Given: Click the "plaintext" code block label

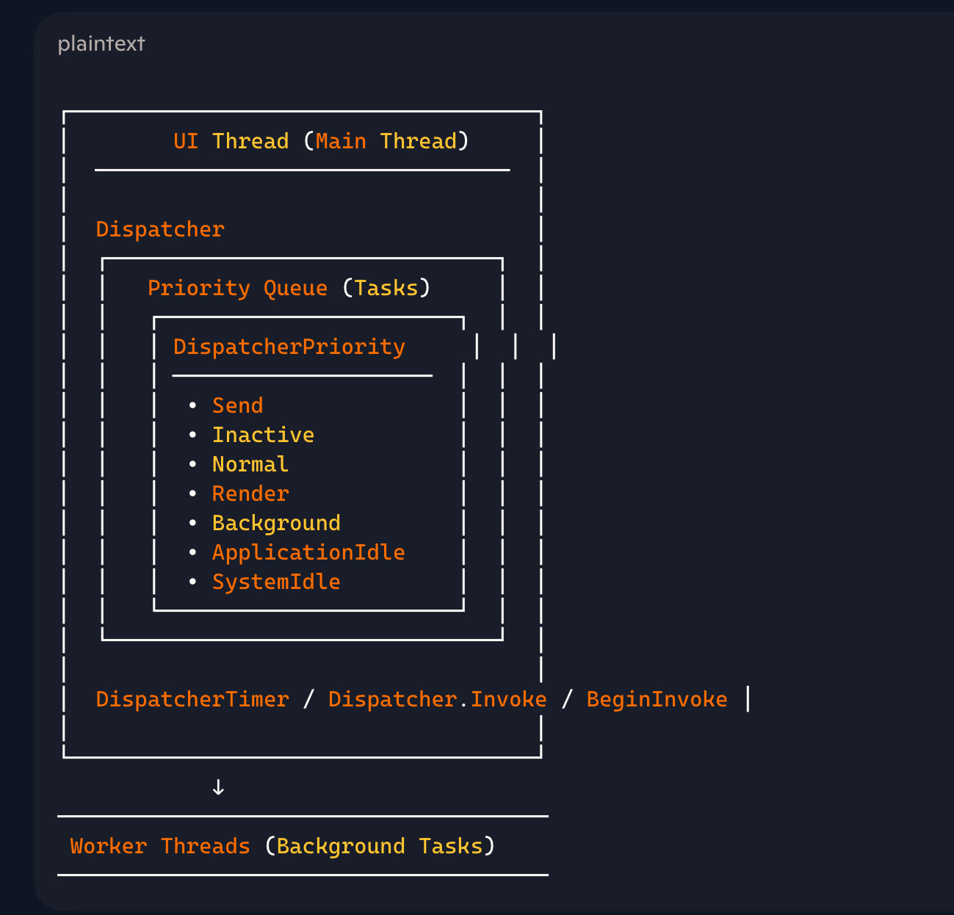Looking at the screenshot, I should click(x=101, y=44).
